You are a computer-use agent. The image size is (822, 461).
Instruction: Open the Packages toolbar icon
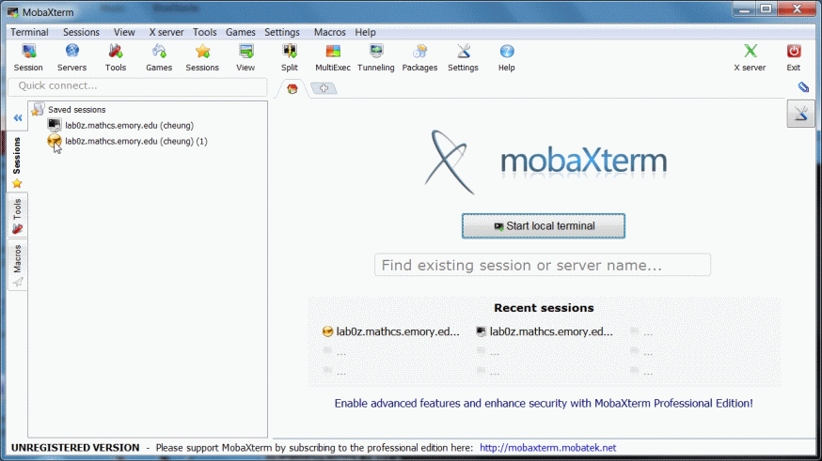(419, 57)
